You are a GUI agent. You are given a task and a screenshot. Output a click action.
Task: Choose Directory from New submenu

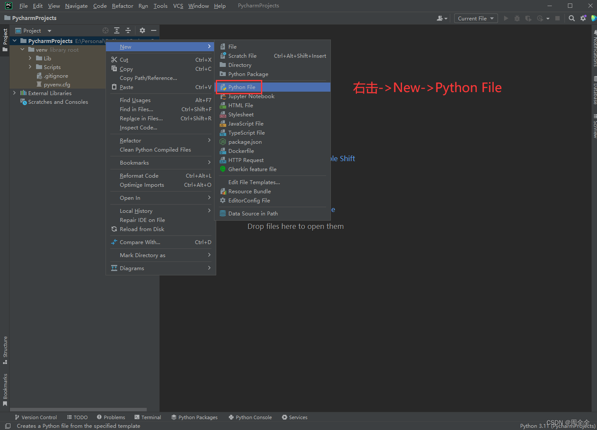point(273,65)
